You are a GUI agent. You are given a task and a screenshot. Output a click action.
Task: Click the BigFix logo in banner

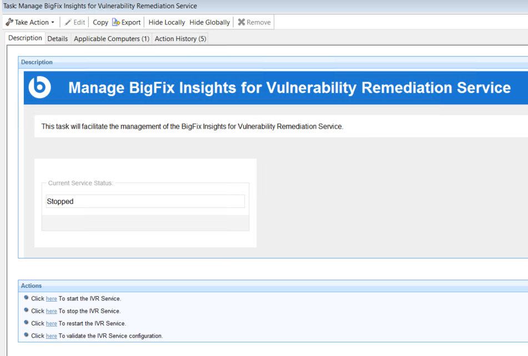point(40,88)
